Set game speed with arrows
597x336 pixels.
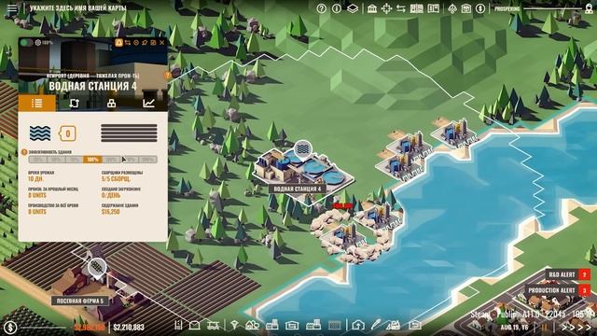click(576, 328)
